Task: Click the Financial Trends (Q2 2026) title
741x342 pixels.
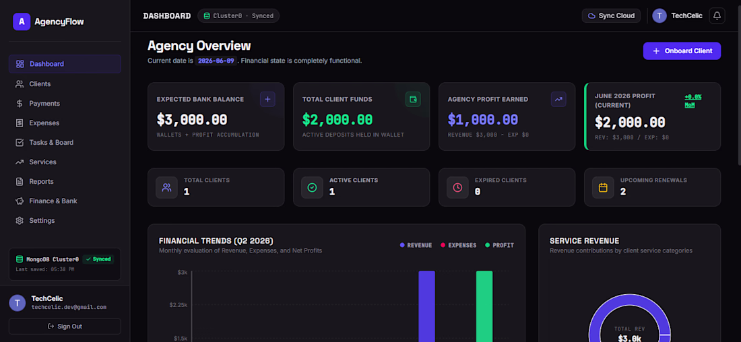Action: coord(216,241)
